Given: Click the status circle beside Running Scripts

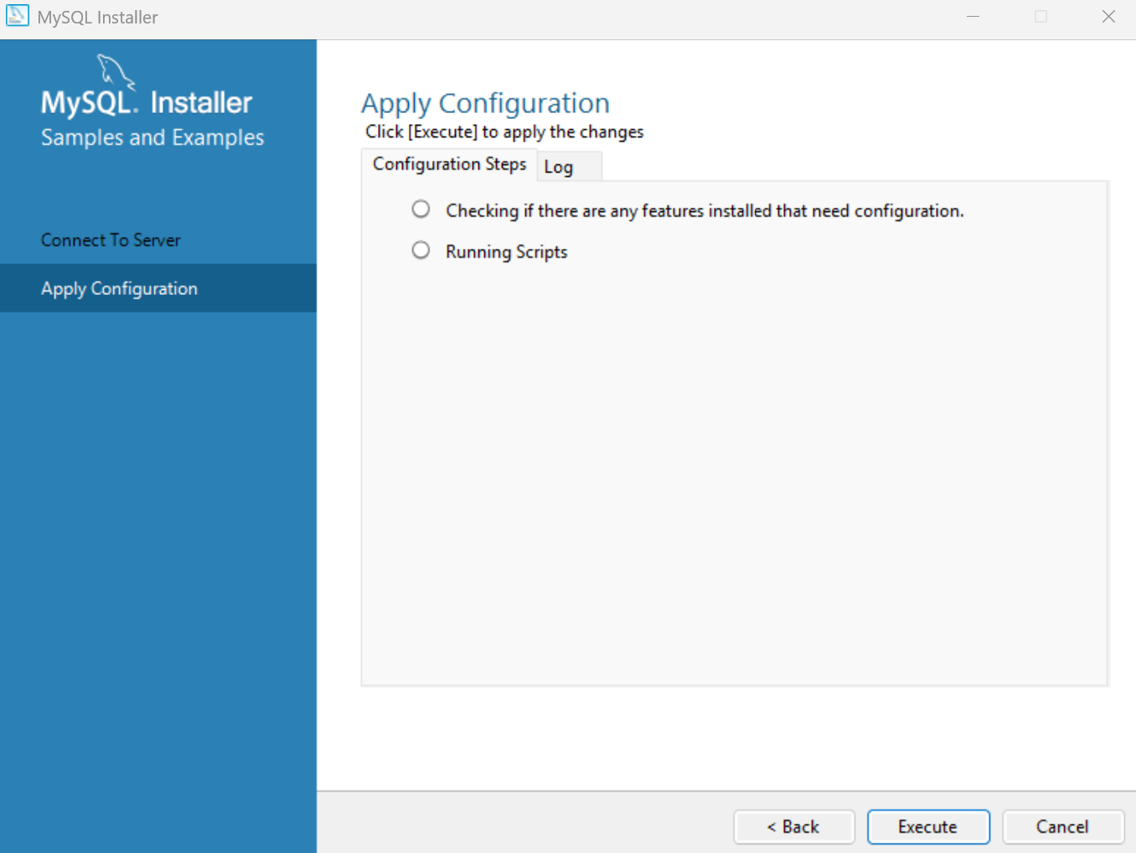Looking at the screenshot, I should click(x=421, y=251).
